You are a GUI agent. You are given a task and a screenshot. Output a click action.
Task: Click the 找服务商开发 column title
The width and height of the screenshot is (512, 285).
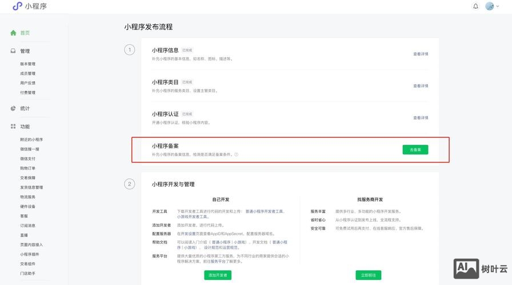pyautogui.click(x=370, y=199)
